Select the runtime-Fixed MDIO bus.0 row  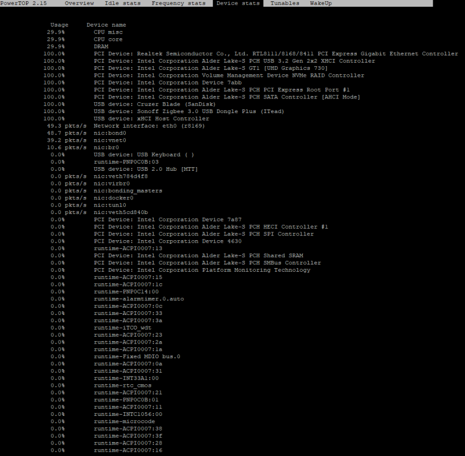(115, 357)
